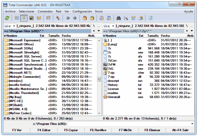Open the Comandos menu
The height and width of the screenshot is (136, 198).
(x=45, y=11)
